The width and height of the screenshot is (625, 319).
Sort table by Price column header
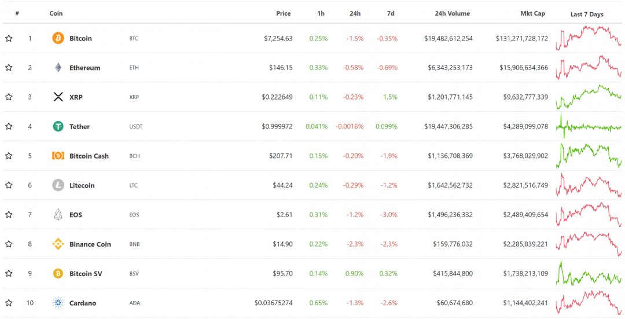[x=284, y=13]
